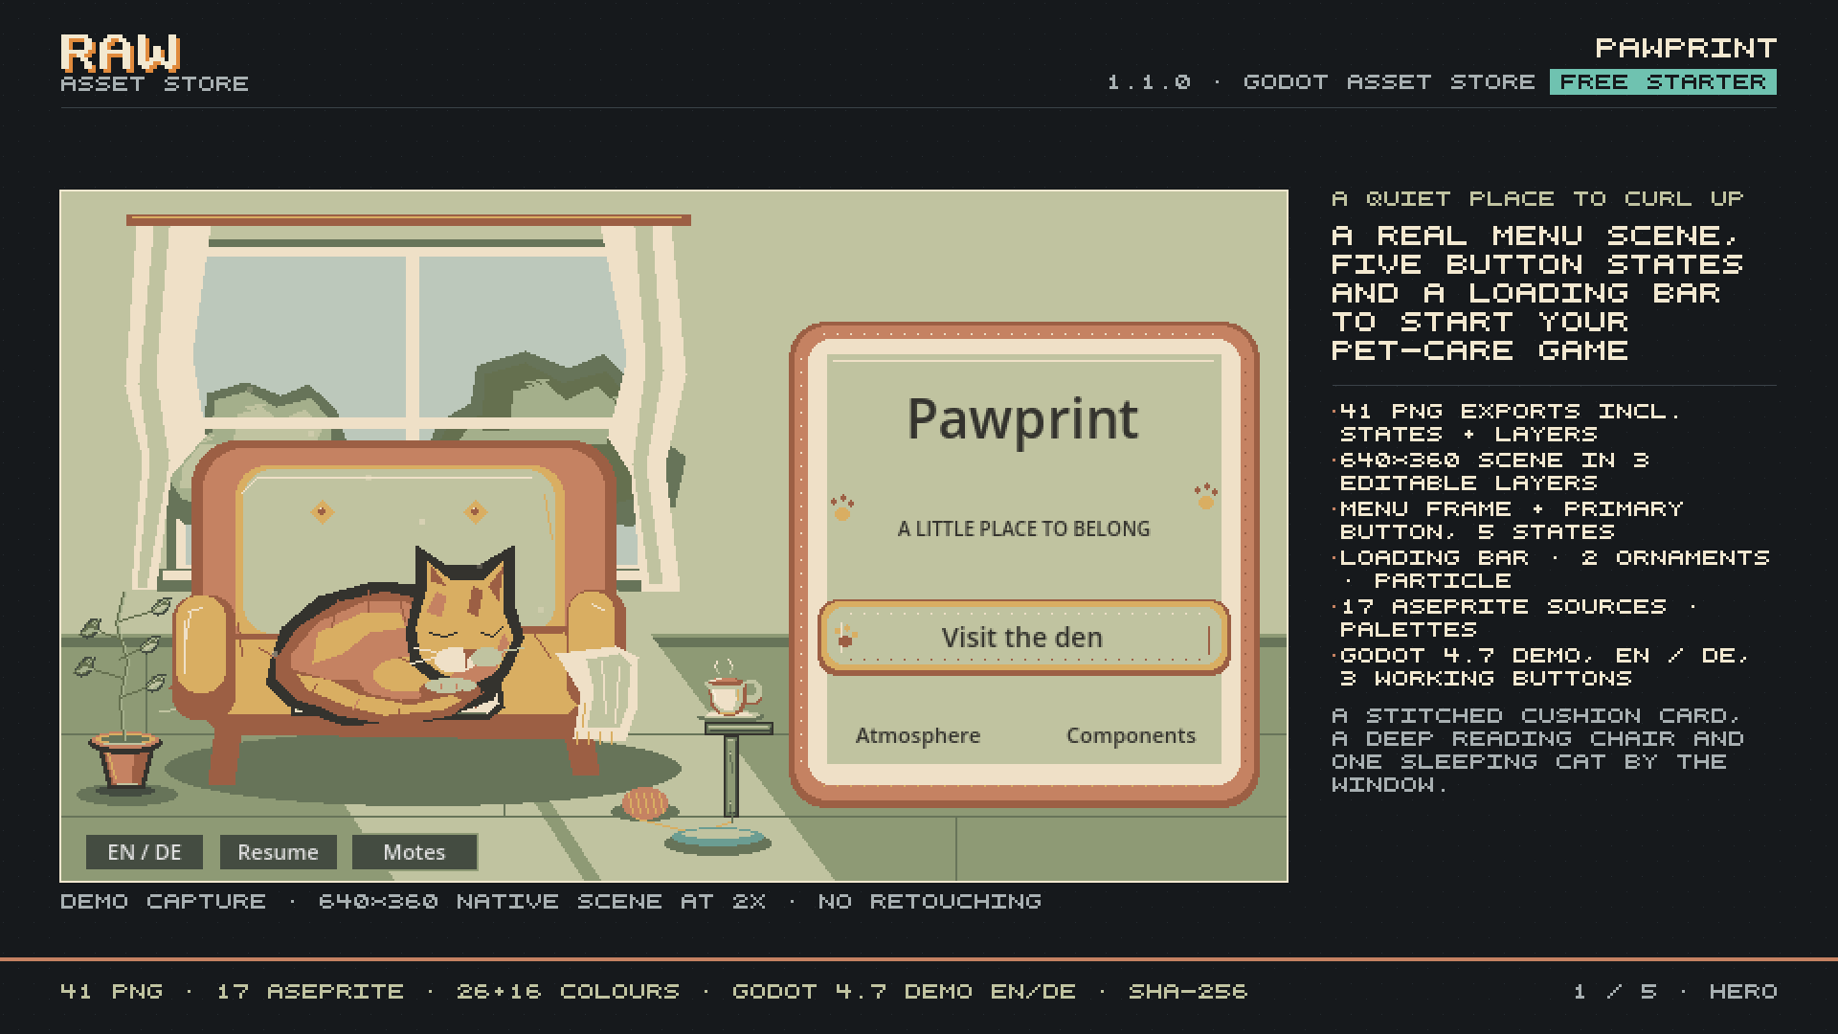Open the Atmosphere tab
Screen dimensions: 1838x1034
tap(918, 735)
